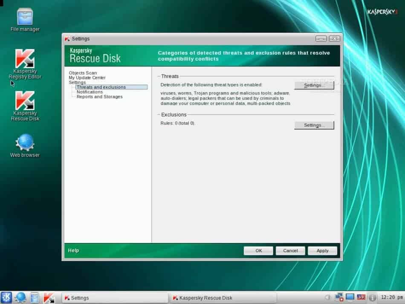Open My Update Center tree entry
The height and width of the screenshot is (304, 405).
point(87,78)
